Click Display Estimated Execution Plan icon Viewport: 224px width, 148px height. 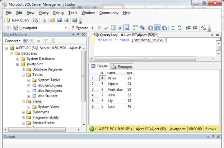[x=113, y=28]
